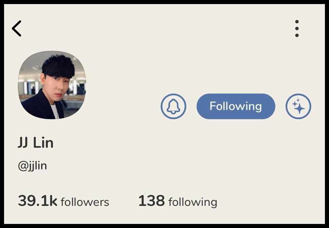329x228 pixels.
Task: Tap the word followers beside 39.1k
Action: [85, 202]
